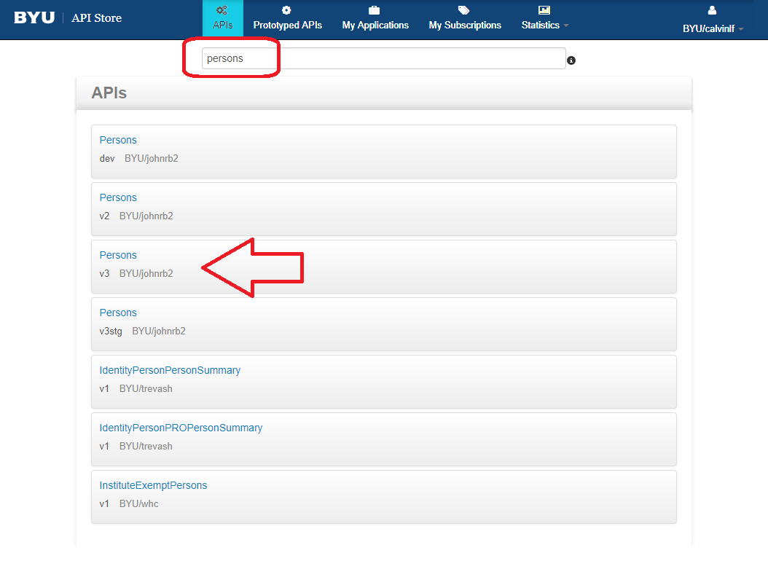The height and width of the screenshot is (569, 768).
Task: Click BYU/johnrb2 provider on v3stg row
Action: point(159,331)
